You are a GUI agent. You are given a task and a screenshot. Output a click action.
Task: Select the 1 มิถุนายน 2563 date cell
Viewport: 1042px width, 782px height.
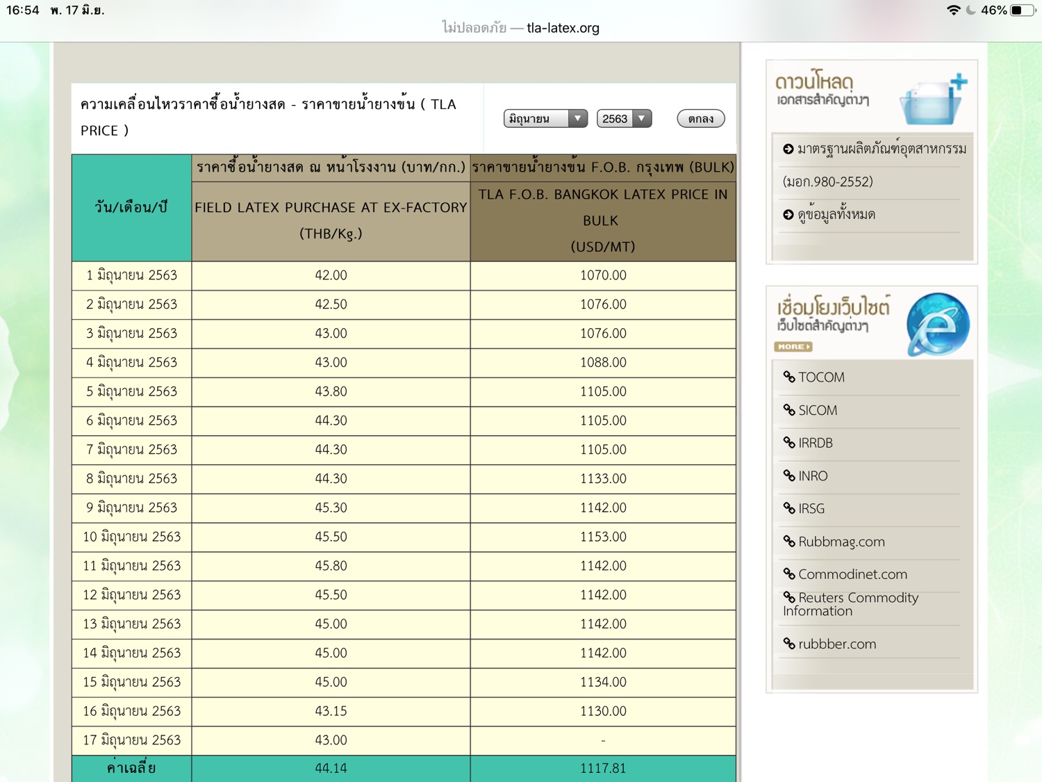pos(132,275)
